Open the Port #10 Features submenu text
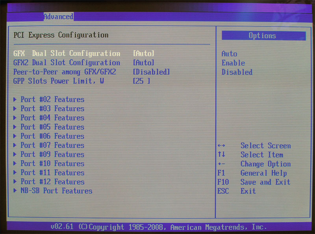Screen dimensions: 315x234 (x=52, y=164)
